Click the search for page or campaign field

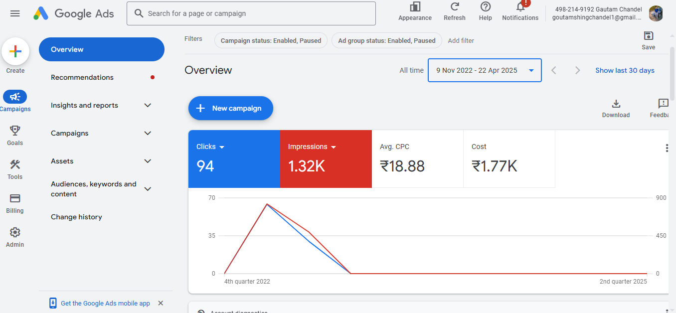tap(251, 13)
